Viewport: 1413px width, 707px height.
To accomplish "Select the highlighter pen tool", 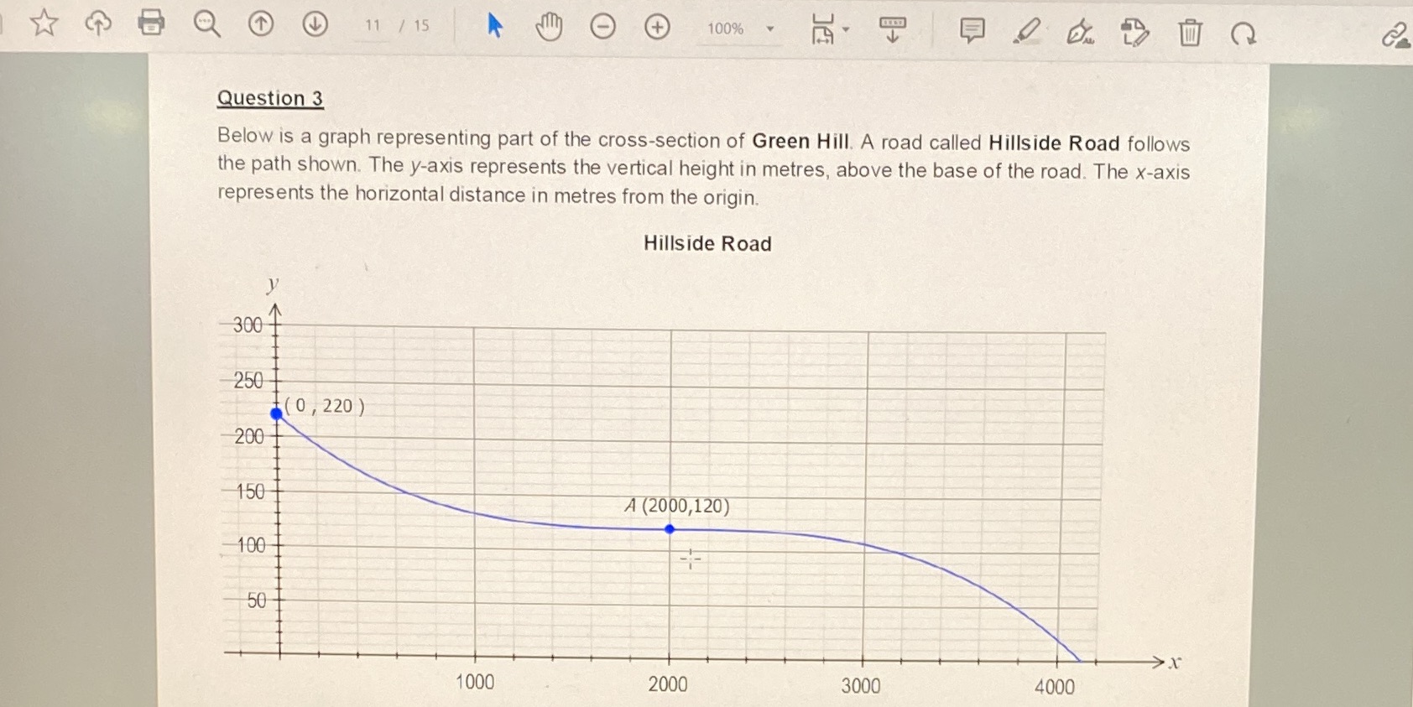I will click(1026, 32).
